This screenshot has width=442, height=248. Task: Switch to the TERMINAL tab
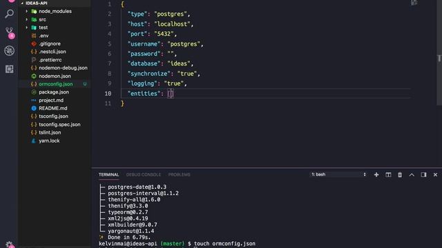point(109,174)
